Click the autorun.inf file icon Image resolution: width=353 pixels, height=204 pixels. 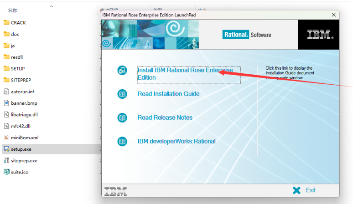click(6, 92)
